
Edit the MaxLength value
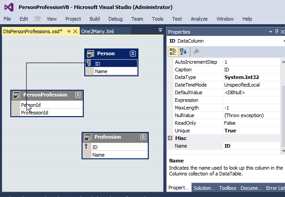pyautogui.click(x=251, y=108)
